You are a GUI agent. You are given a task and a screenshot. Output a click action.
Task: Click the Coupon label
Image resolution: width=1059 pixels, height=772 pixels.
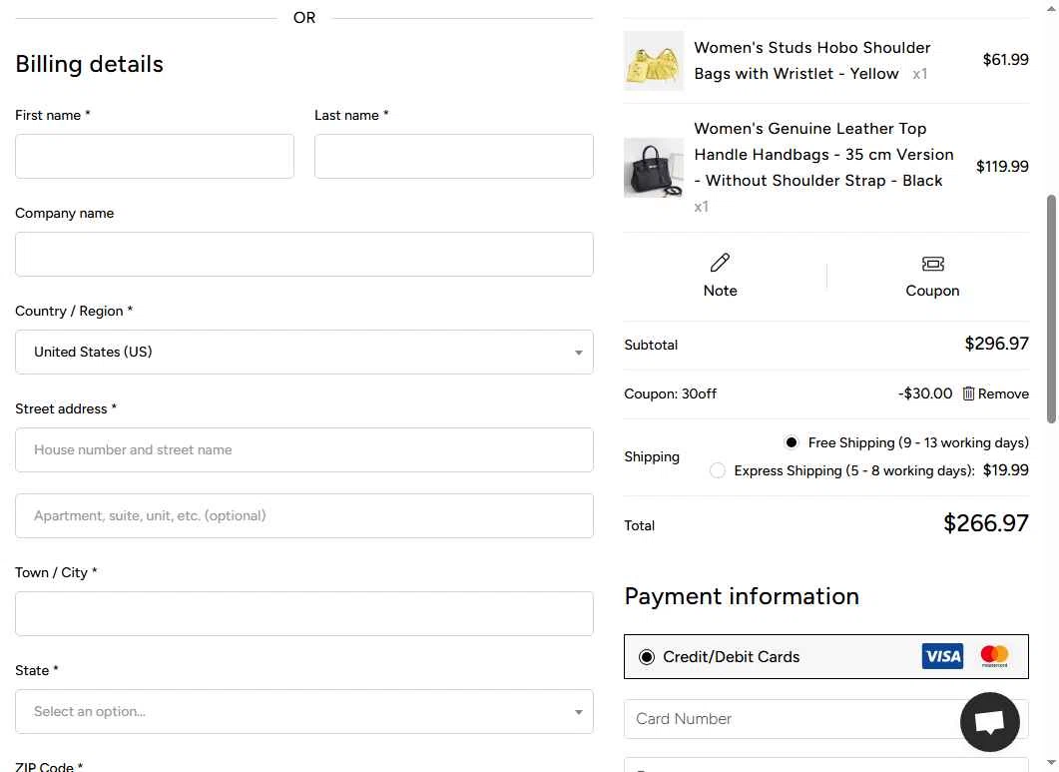932,291
